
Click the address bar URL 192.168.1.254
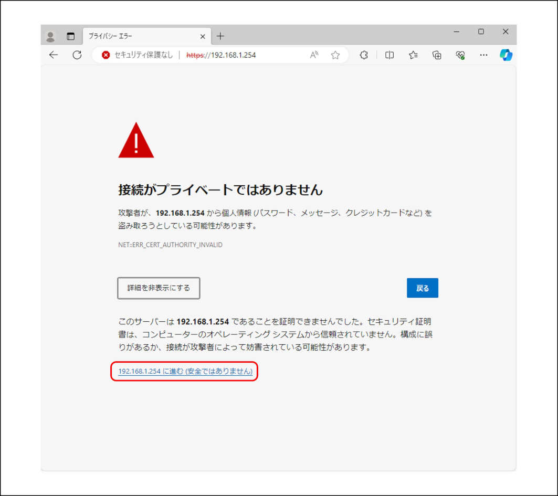(221, 55)
